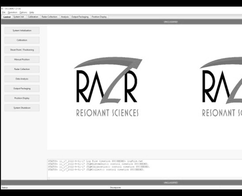
Task: Click the Data Analysis button
Action: 22,79
